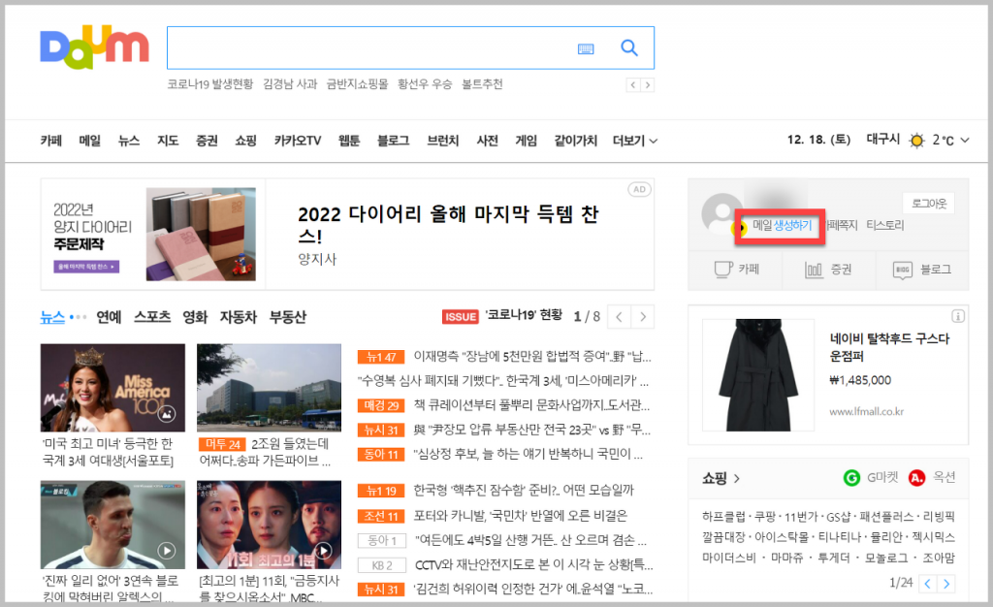Image resolution: width=993 pixels, height=607 pixels.
Task: Go to next news page arrow
Action: tap(643, 316)
